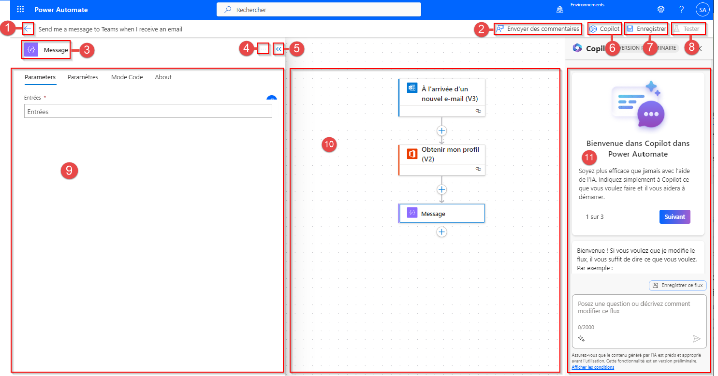Click the Office icon on Obtenir mon profil
Screen dimensions: 718x376
pyautogui.click(x=412, y=154)
